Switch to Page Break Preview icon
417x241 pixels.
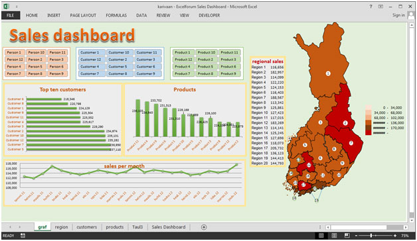[347, 236]
